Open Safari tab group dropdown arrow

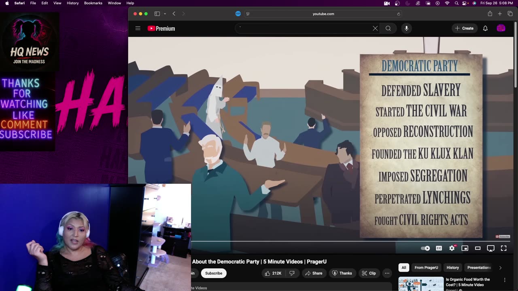coord(165,14)
